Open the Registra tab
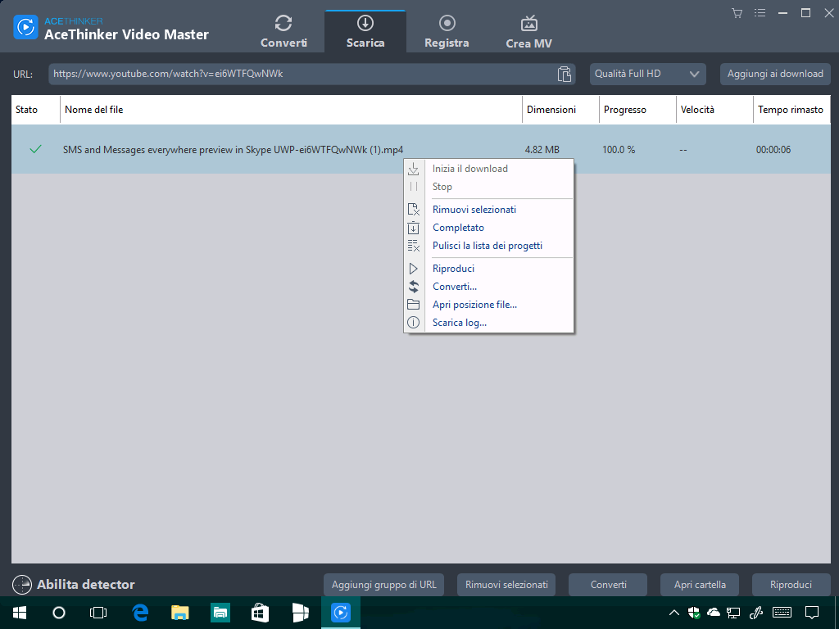The width and height of the screenshot is (839, 629). pos(447,32)
